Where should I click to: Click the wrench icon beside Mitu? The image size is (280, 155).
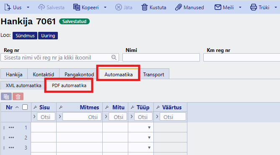[107, 107]
